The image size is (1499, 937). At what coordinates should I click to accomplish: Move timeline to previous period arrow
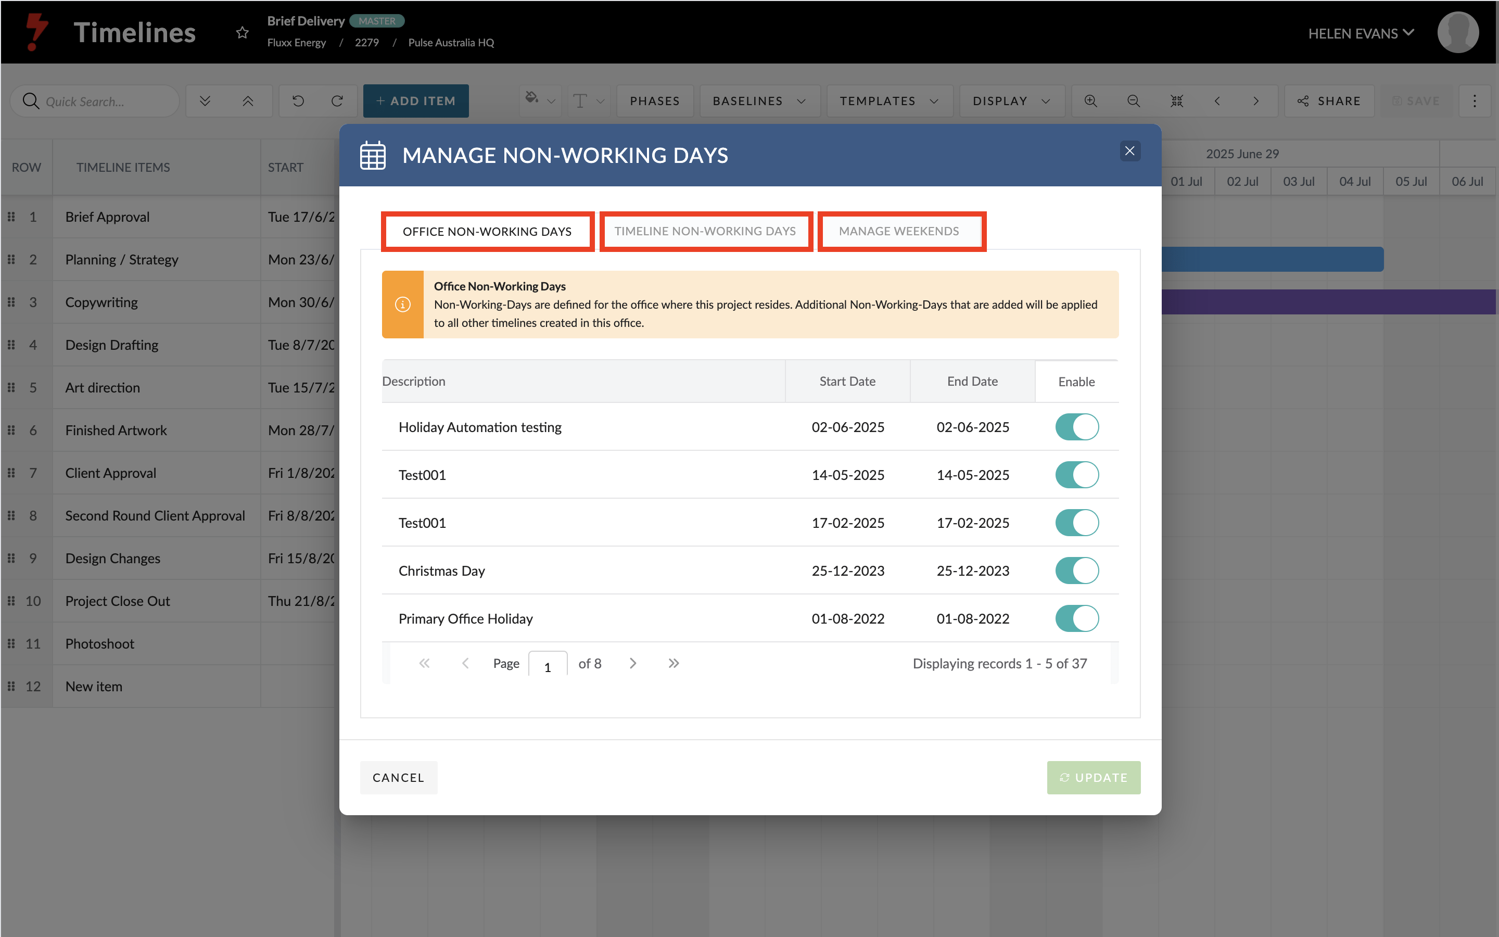coord(1217,101)
